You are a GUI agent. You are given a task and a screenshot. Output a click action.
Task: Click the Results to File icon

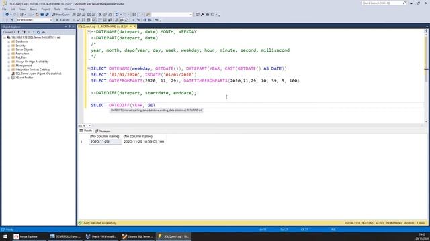coord(126,20)
